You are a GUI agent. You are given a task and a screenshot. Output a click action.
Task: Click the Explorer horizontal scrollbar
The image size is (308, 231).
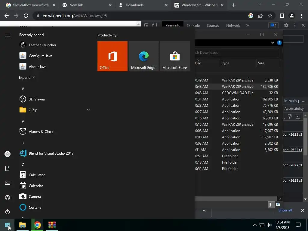[236, 199]
